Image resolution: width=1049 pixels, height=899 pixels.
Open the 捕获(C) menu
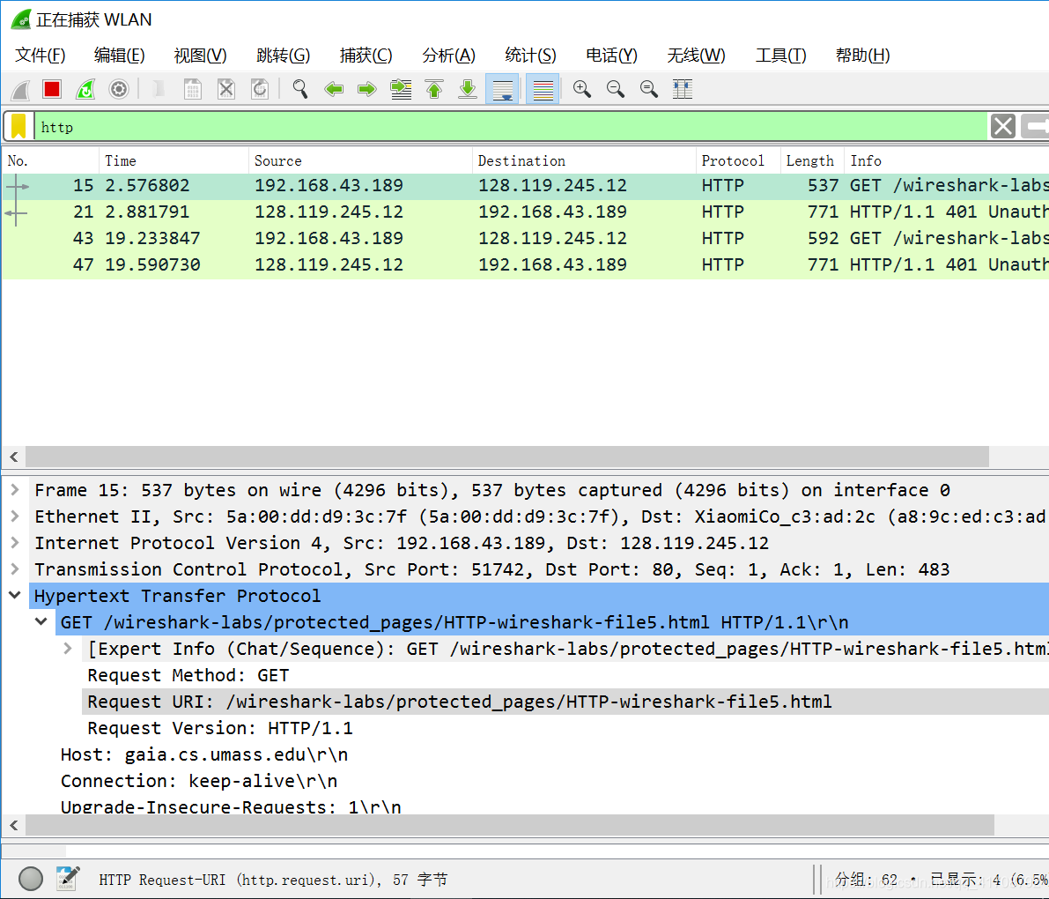tap(366, 55)
